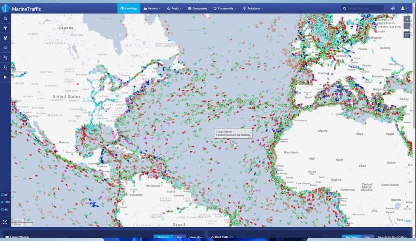The image size is (416, 241).
Task: Switch to the Live Map tab
Action: pos(128,8)
